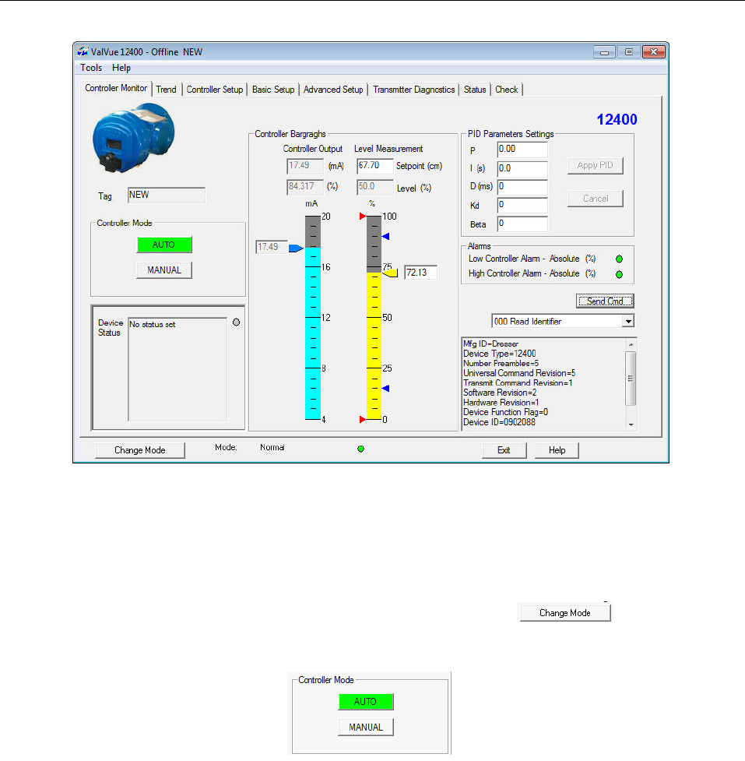Click the upper blue triangle on level bar

pos(385,236)
